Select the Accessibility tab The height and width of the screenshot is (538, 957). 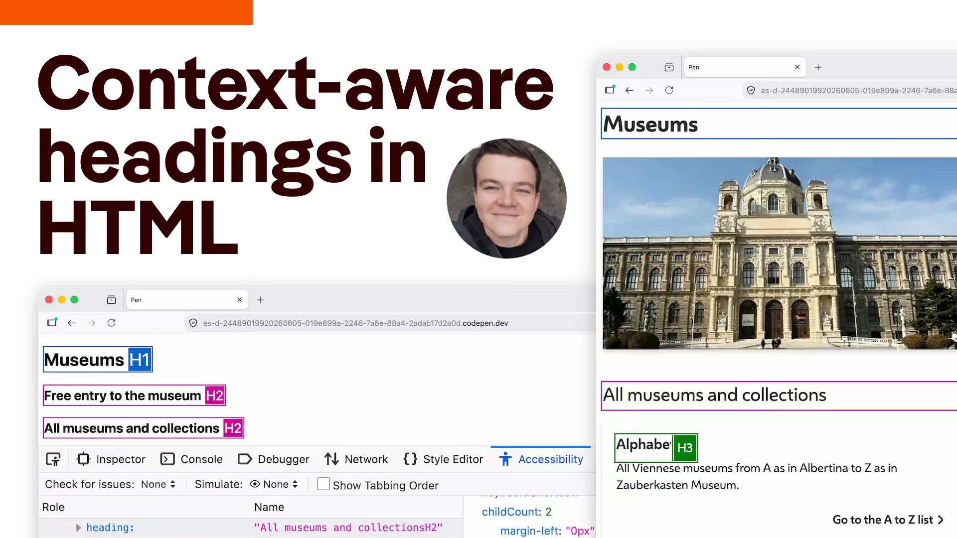pos(541,459)
